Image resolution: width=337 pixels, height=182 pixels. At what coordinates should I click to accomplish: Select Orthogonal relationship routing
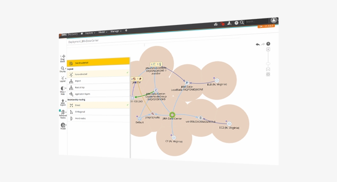click(x=99, y=111)
